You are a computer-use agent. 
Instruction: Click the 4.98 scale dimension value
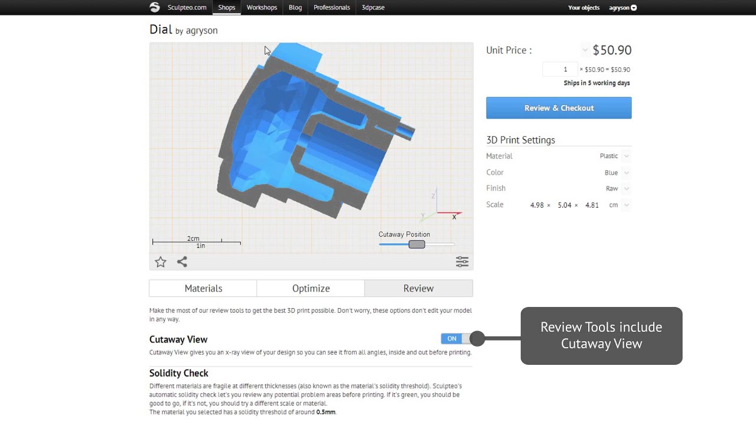pos(537,205)
